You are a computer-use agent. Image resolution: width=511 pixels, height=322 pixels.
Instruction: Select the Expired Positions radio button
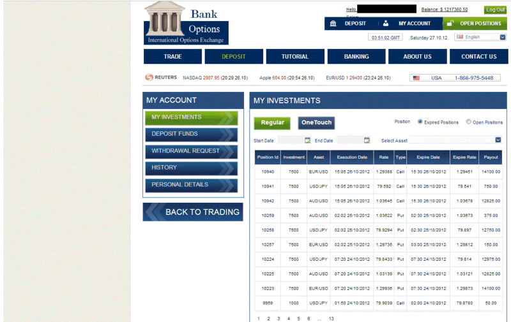(x=420, y=122)
